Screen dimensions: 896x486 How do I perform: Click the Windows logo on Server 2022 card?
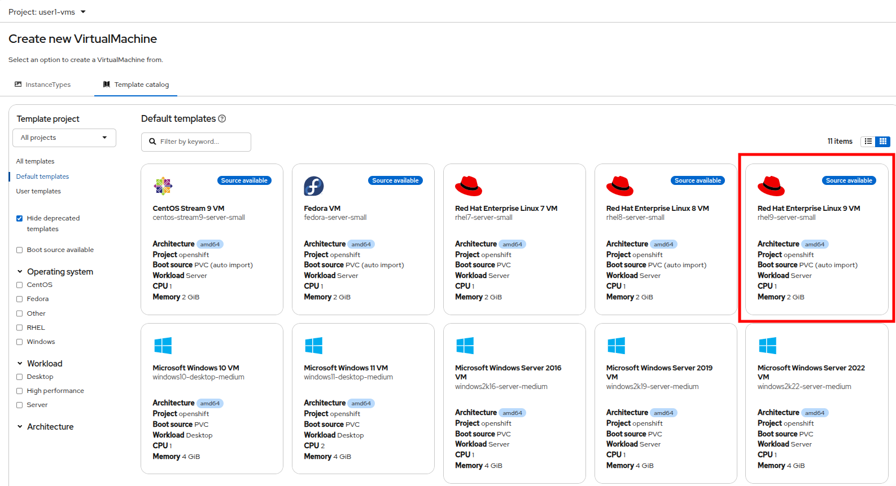(767, 345)
